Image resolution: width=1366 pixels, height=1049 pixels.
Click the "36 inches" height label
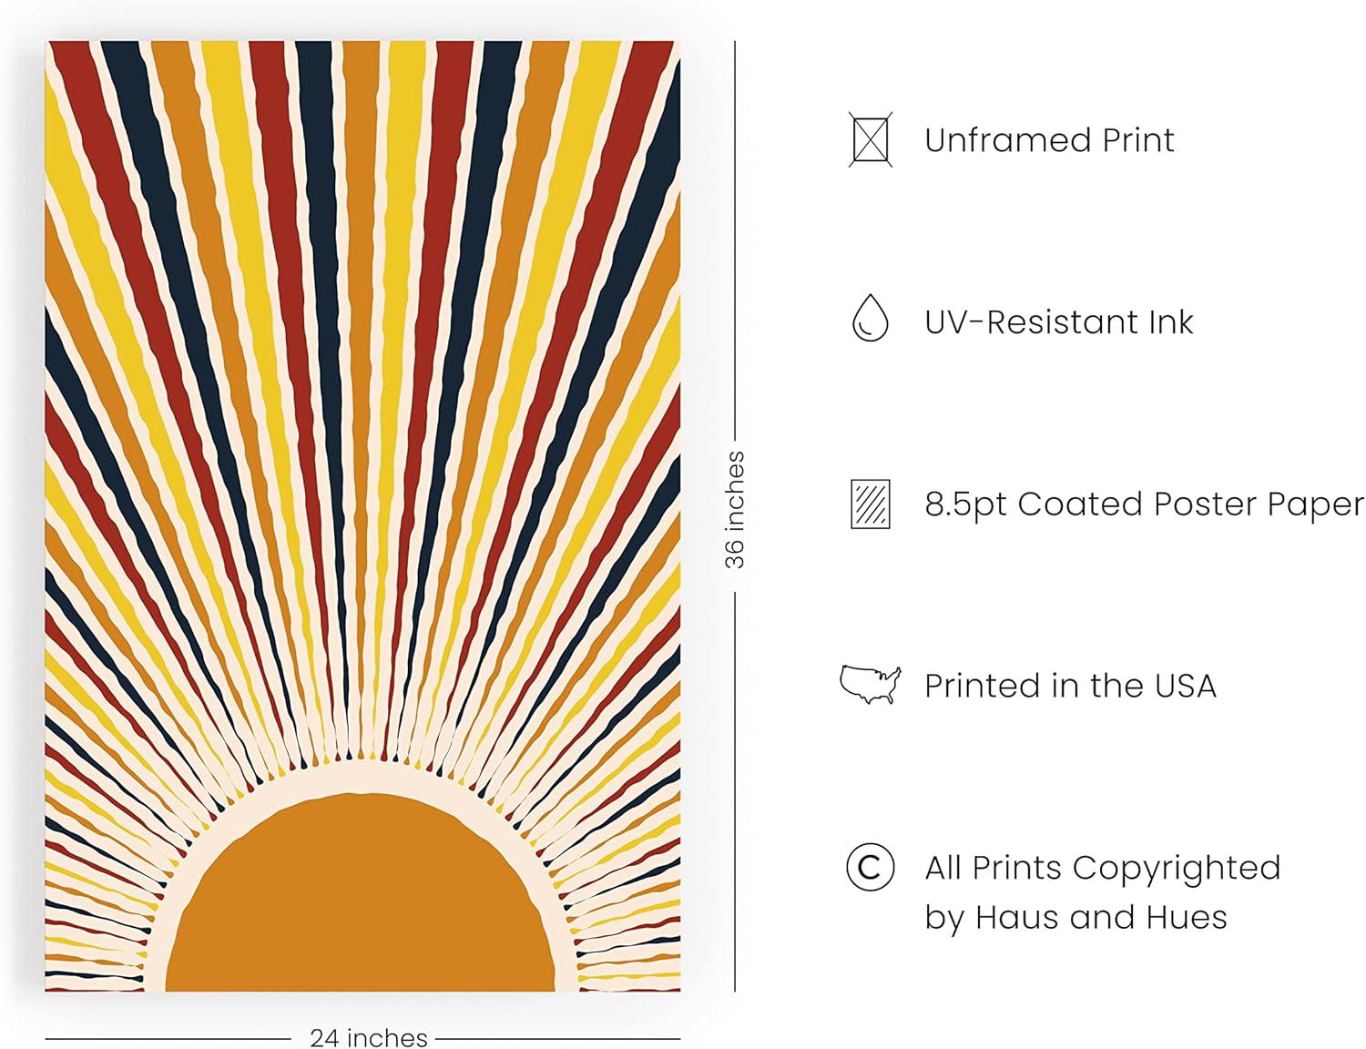[735, 510]
